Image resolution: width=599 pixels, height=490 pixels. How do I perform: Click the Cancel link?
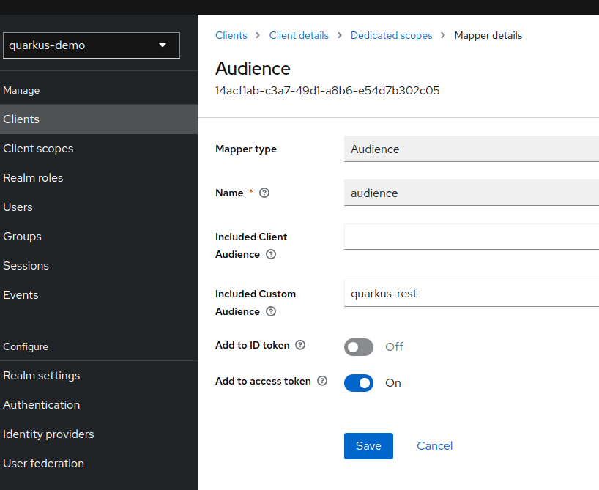pos(434,445)
